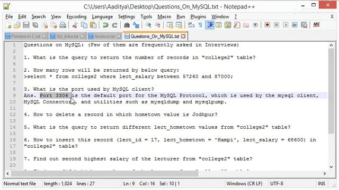Screen dimensions: 339x190
Task: Close the Pointers in C tab
Action: point(44,36)
